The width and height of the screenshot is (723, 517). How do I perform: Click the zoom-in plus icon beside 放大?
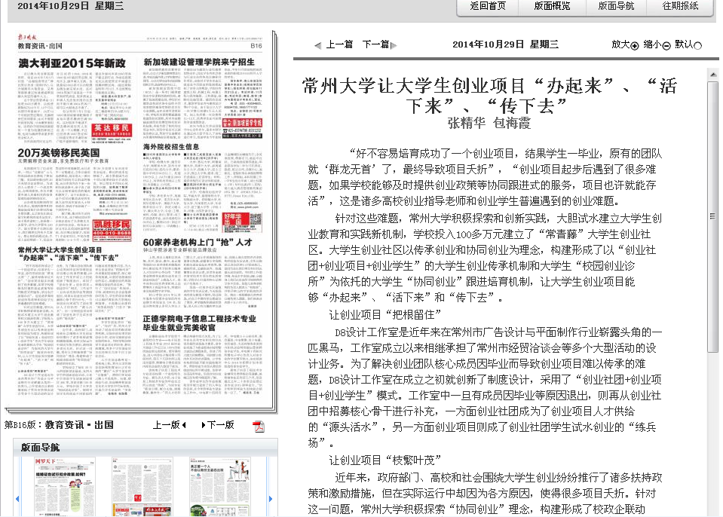(635, 45)
